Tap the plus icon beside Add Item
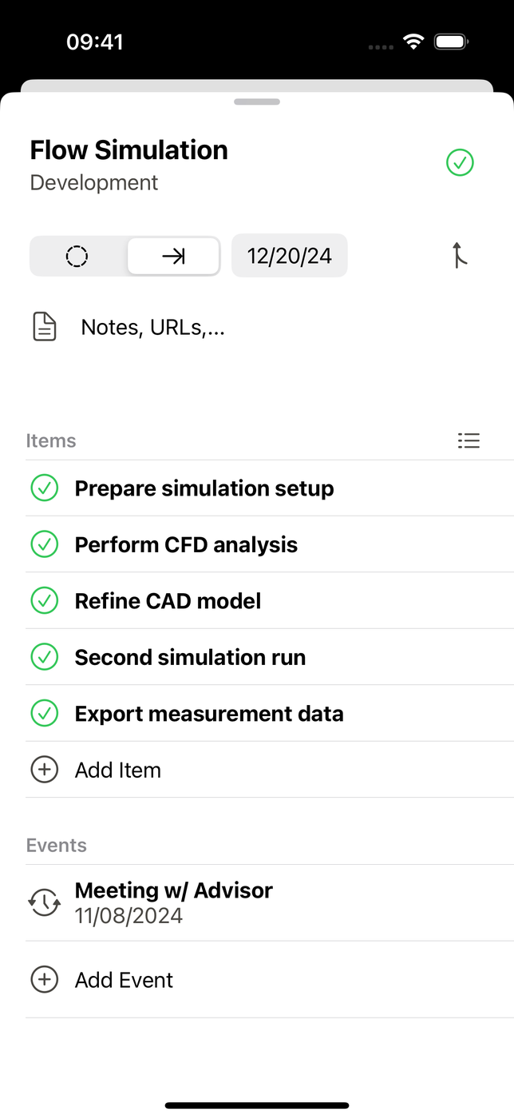514x1119 pixels. click(x=45, y=770)
